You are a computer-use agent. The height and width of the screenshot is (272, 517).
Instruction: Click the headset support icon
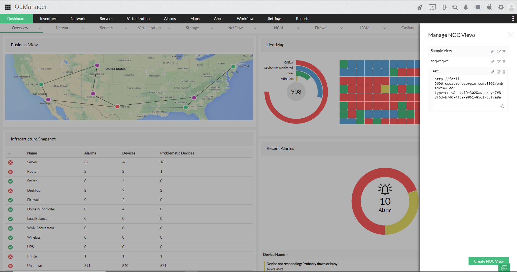pyautogui.click(x=444, y=7)
